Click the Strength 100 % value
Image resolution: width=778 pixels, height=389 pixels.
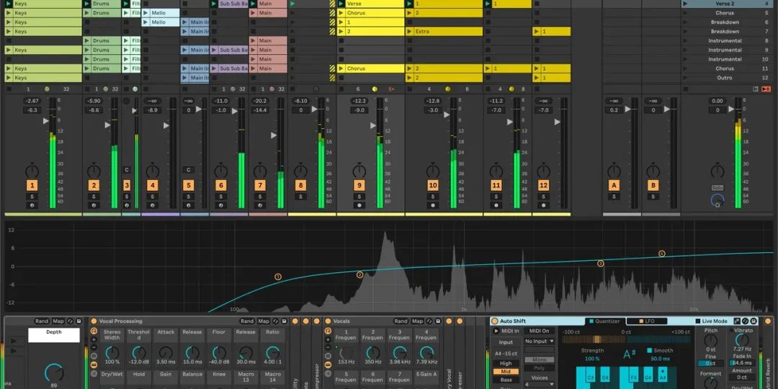coord(592,359)
